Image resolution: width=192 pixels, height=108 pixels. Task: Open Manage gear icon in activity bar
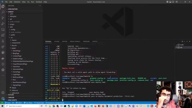[x=3, y=98]
